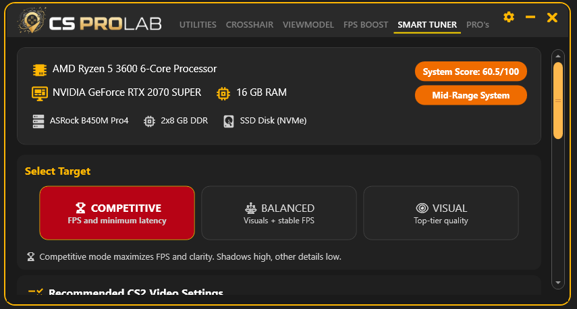The image size is (577, 309).
Task: Click the GPU monitor icon beside NVIDIA GeForce
Action: point(39,93)
